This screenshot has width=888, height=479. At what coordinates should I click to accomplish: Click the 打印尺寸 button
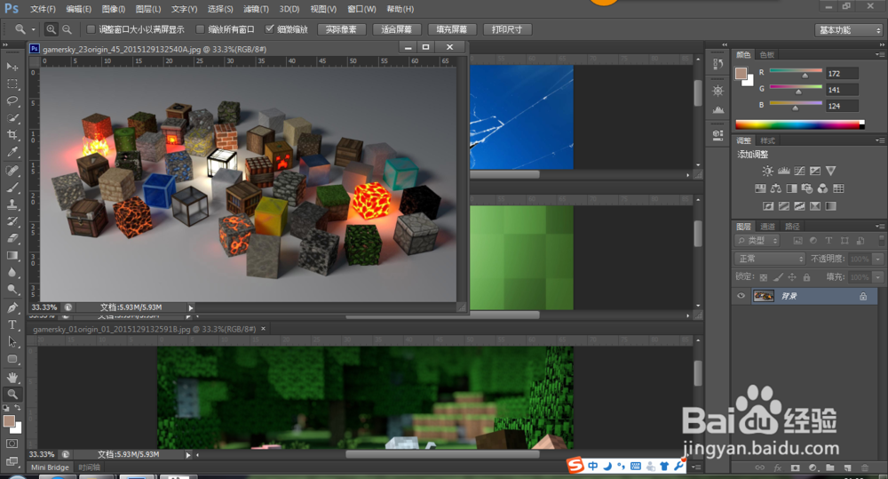click(507, 29)
